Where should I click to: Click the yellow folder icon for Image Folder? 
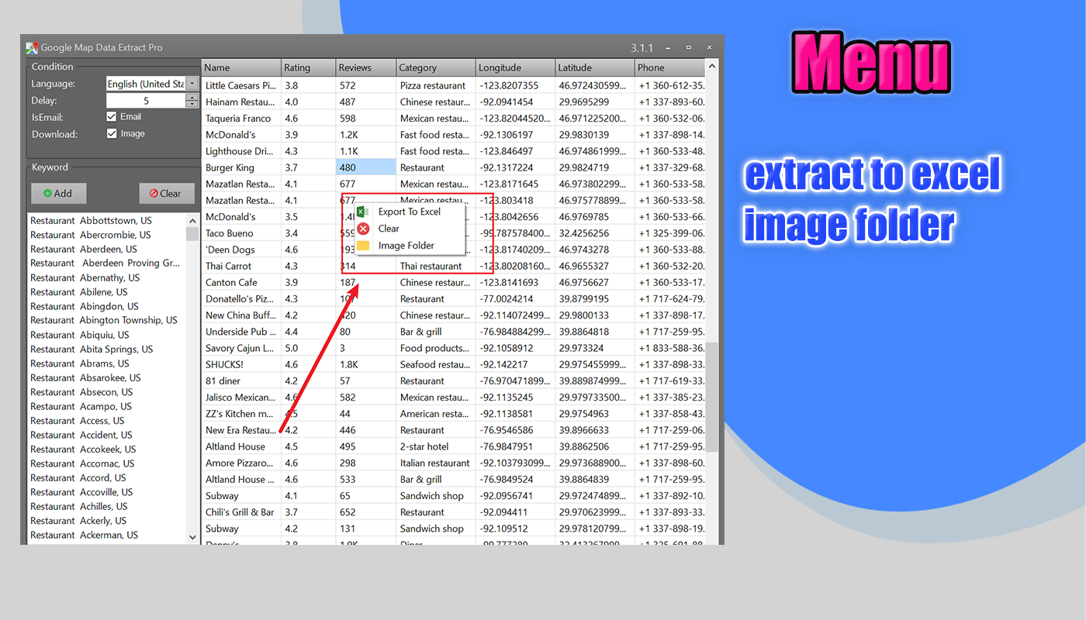(x=363, y=246)
